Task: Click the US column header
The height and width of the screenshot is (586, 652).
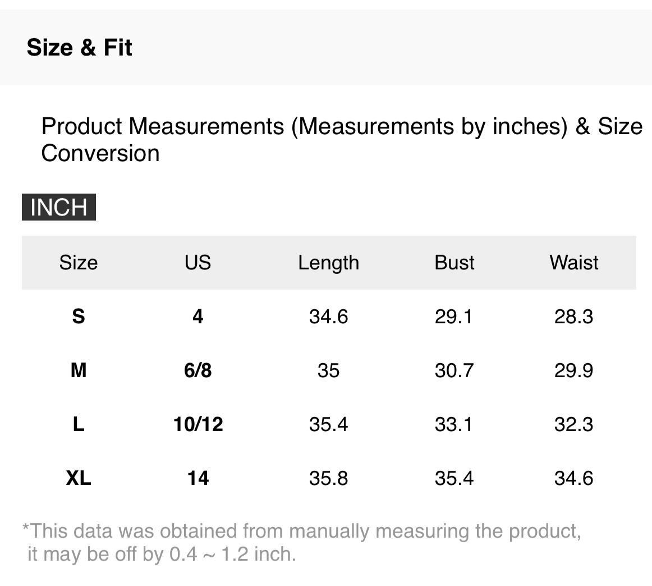Action: point(198,263)
